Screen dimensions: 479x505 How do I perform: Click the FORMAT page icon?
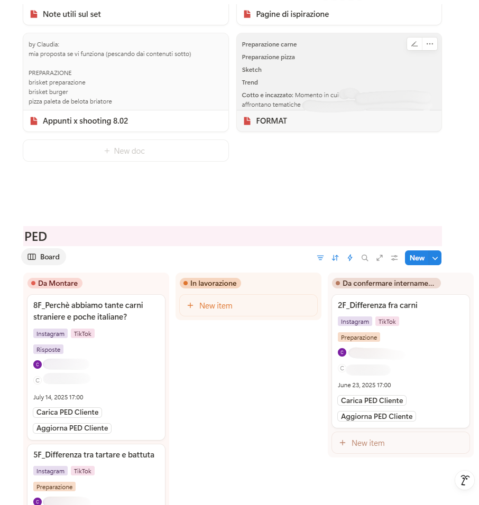coord(247,121)
